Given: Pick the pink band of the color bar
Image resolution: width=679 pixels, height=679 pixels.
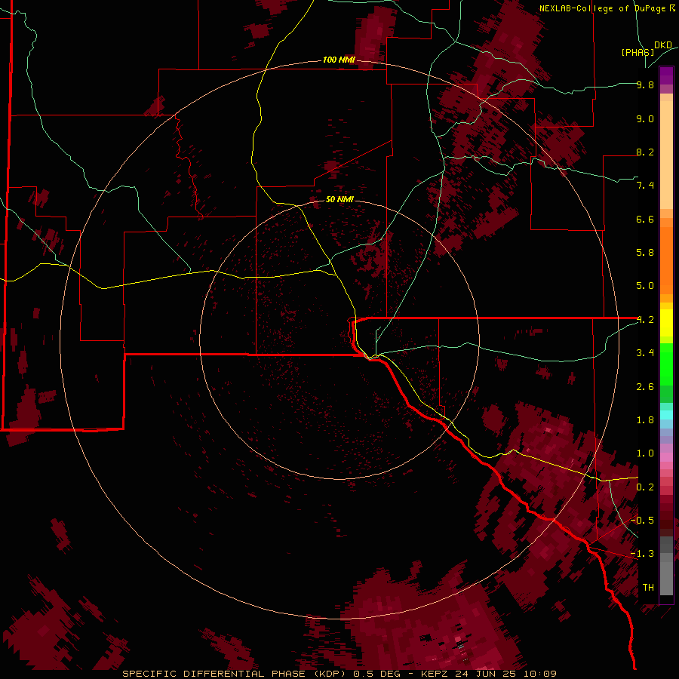Looking at the screenshot, I should pyautogui.click(x=666, y=457).
